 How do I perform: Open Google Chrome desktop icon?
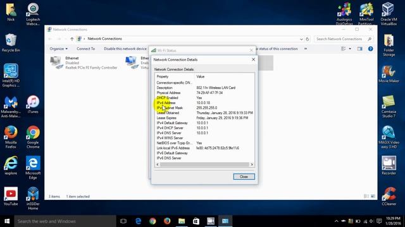coord(33,137)
